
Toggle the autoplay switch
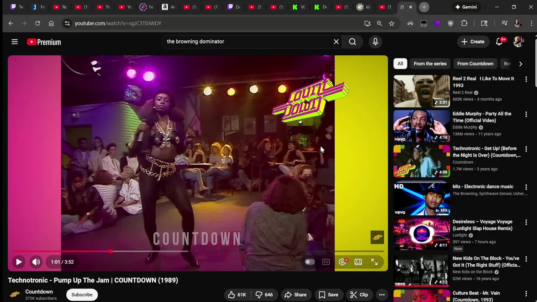[x=310, y=262]
